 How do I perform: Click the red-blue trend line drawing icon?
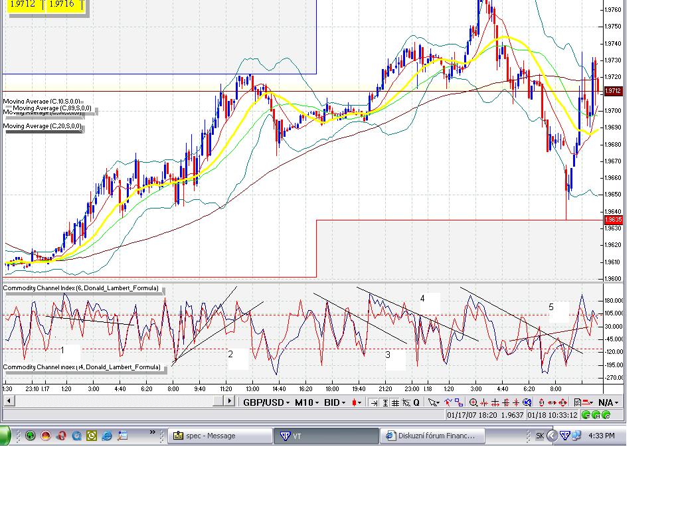pos(448,402)
